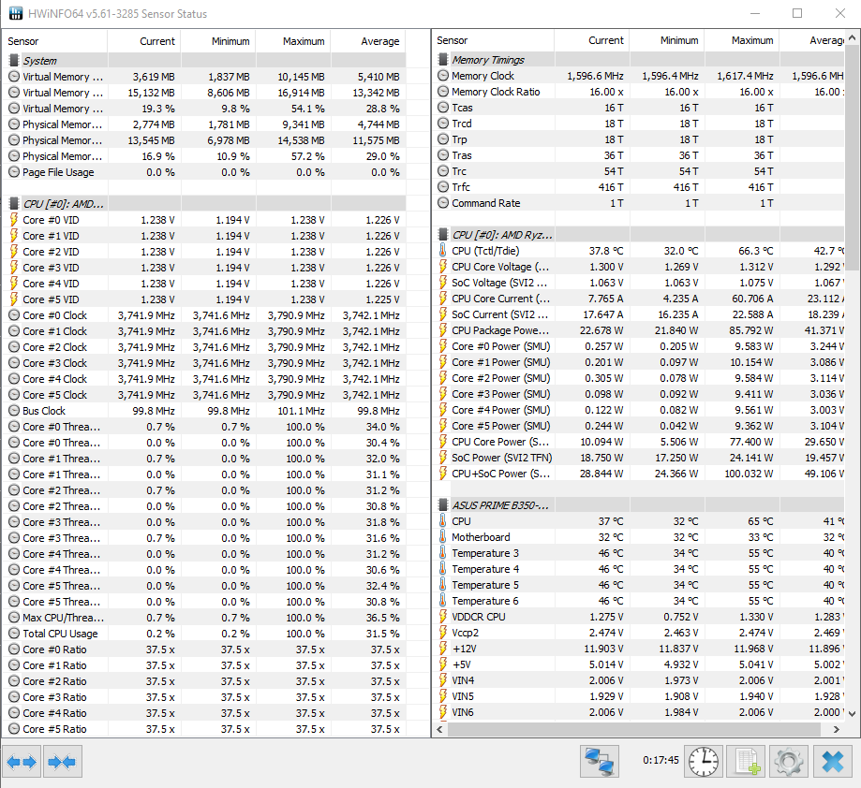Click the HWiNFO64 title bar app icon
Image resolution: width=861 pixels, height=788 pixels.
(16, 13)
